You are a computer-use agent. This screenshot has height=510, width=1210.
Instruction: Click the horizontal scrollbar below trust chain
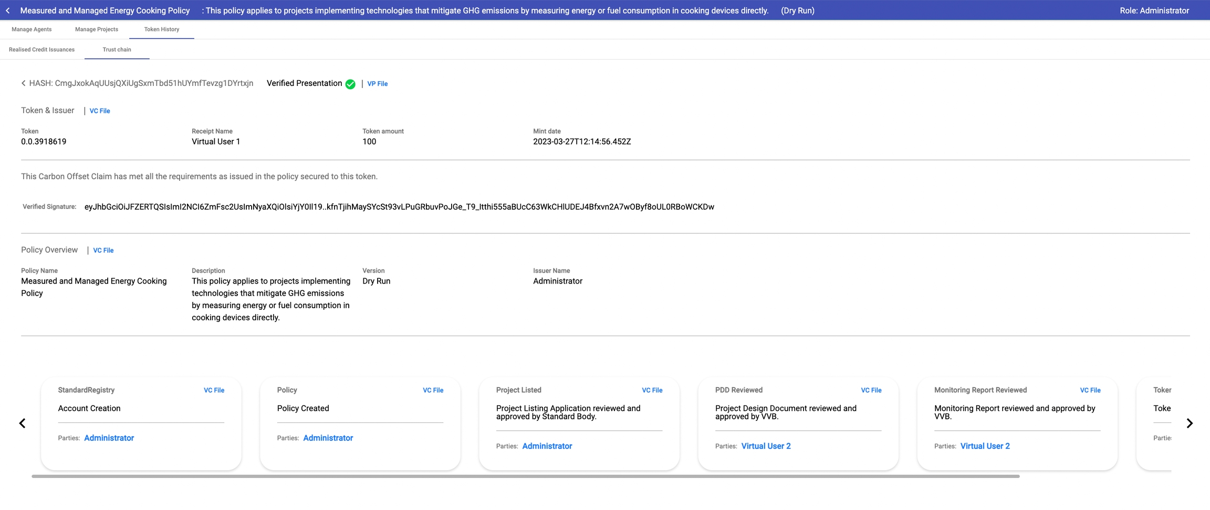pyautogui.click(x=525, y=476)
